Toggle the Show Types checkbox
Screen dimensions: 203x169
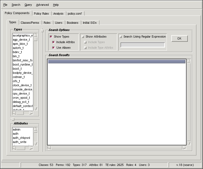(x=51, y=37)
